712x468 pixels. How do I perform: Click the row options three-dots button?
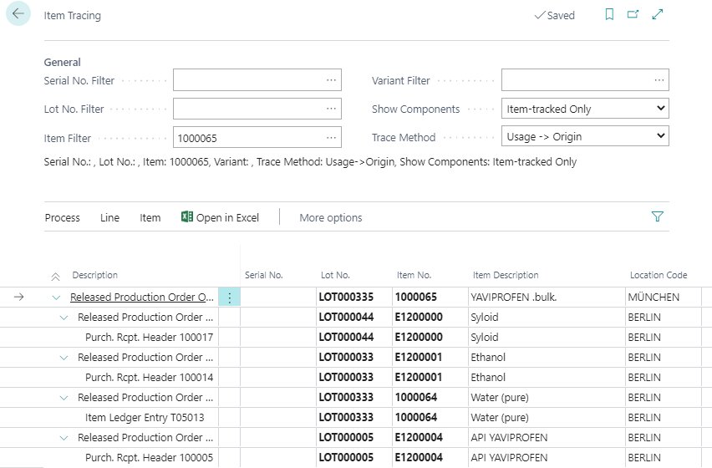coord(230,298)
